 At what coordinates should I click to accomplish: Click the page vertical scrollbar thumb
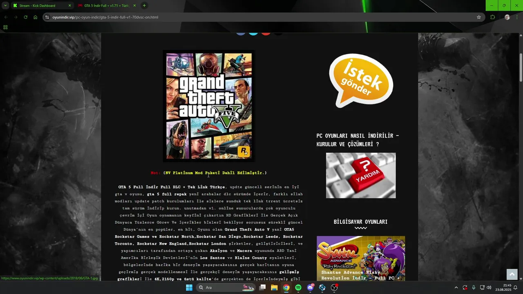[521, 67]
